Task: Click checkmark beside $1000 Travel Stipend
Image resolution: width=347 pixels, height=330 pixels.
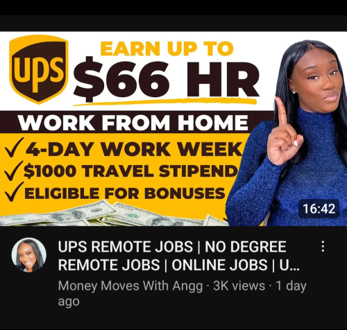Action: [13, 171]
